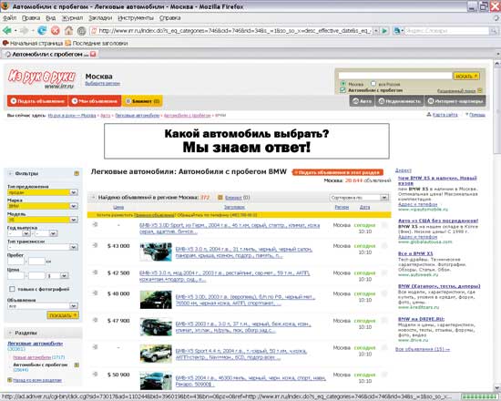Reload the page with the Refresh icon
This screenshot has width=501, height=401.
[42, 31]
